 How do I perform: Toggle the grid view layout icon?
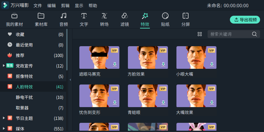click(200, 34)
